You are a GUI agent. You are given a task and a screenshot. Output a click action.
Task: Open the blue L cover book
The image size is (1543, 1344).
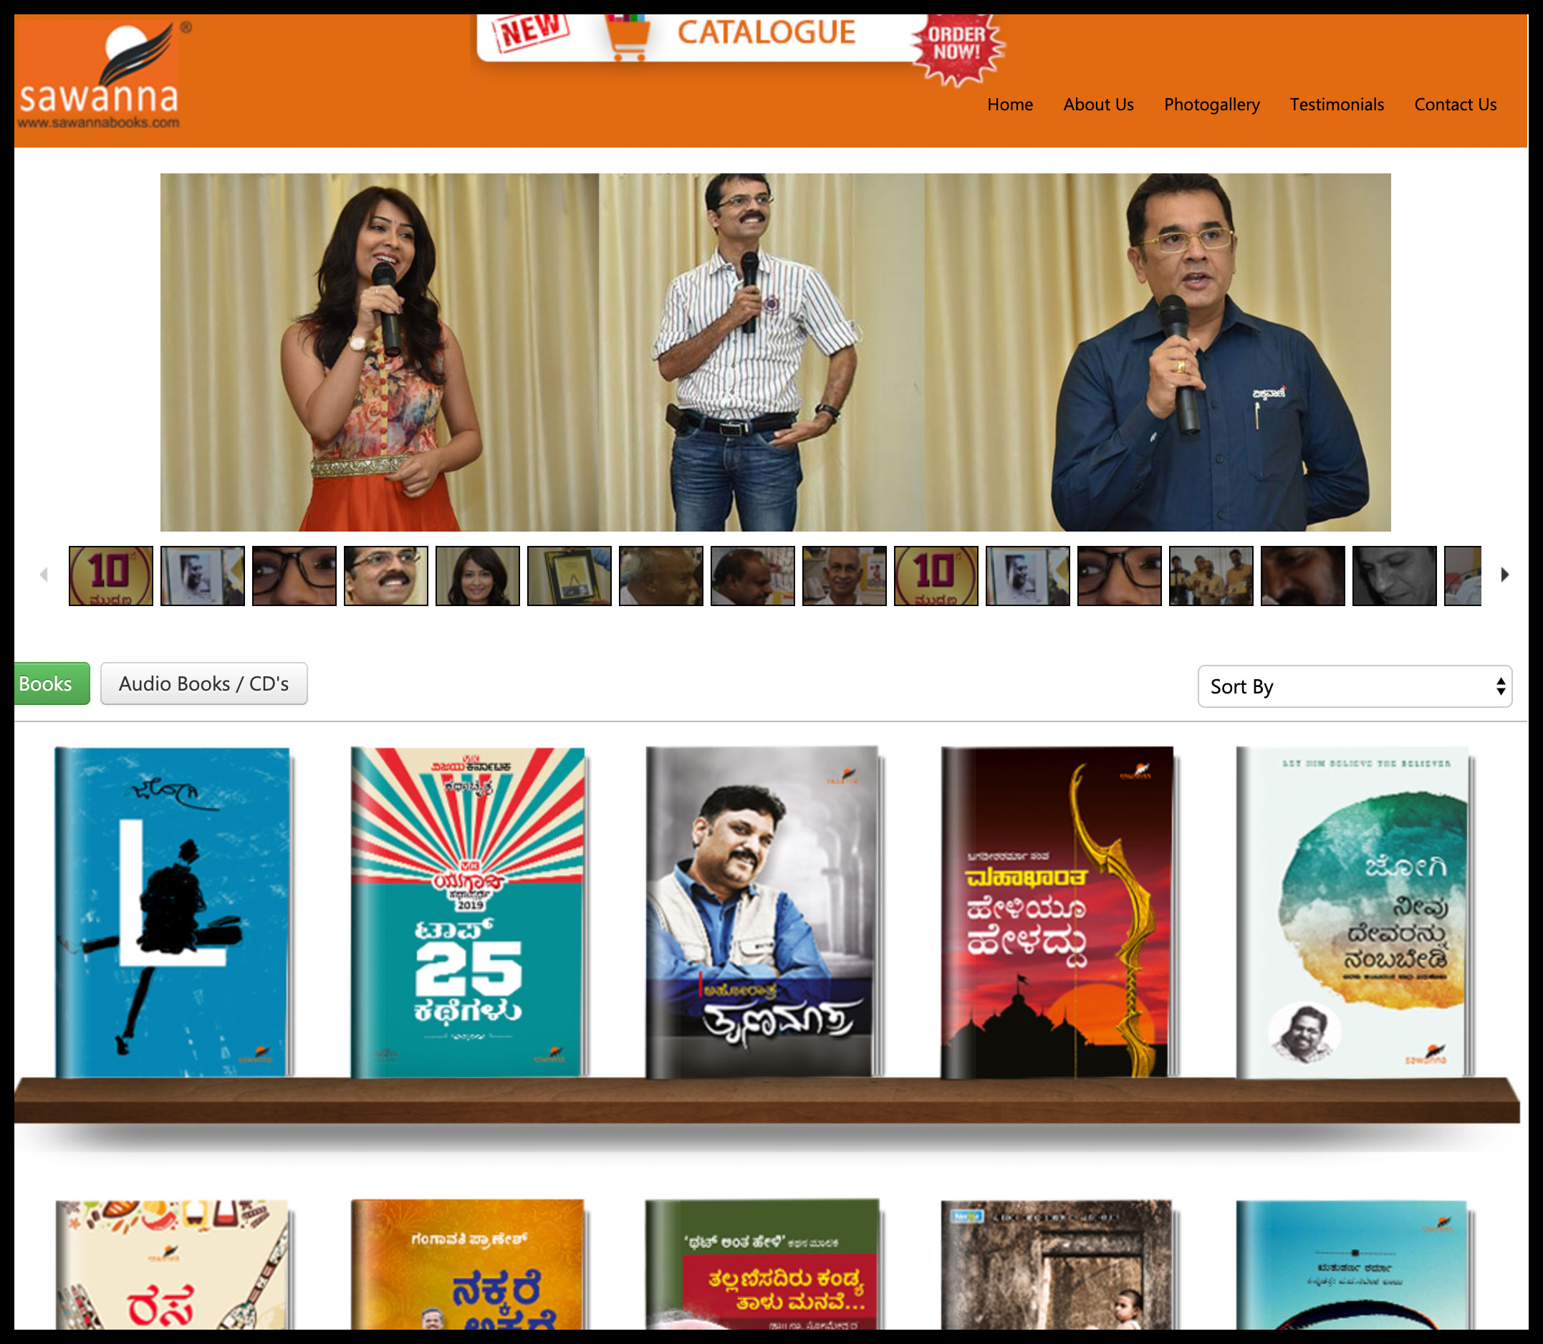click(173, 911)
